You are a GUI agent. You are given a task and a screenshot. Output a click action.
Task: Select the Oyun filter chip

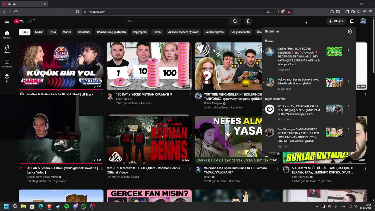click(53, 32)
